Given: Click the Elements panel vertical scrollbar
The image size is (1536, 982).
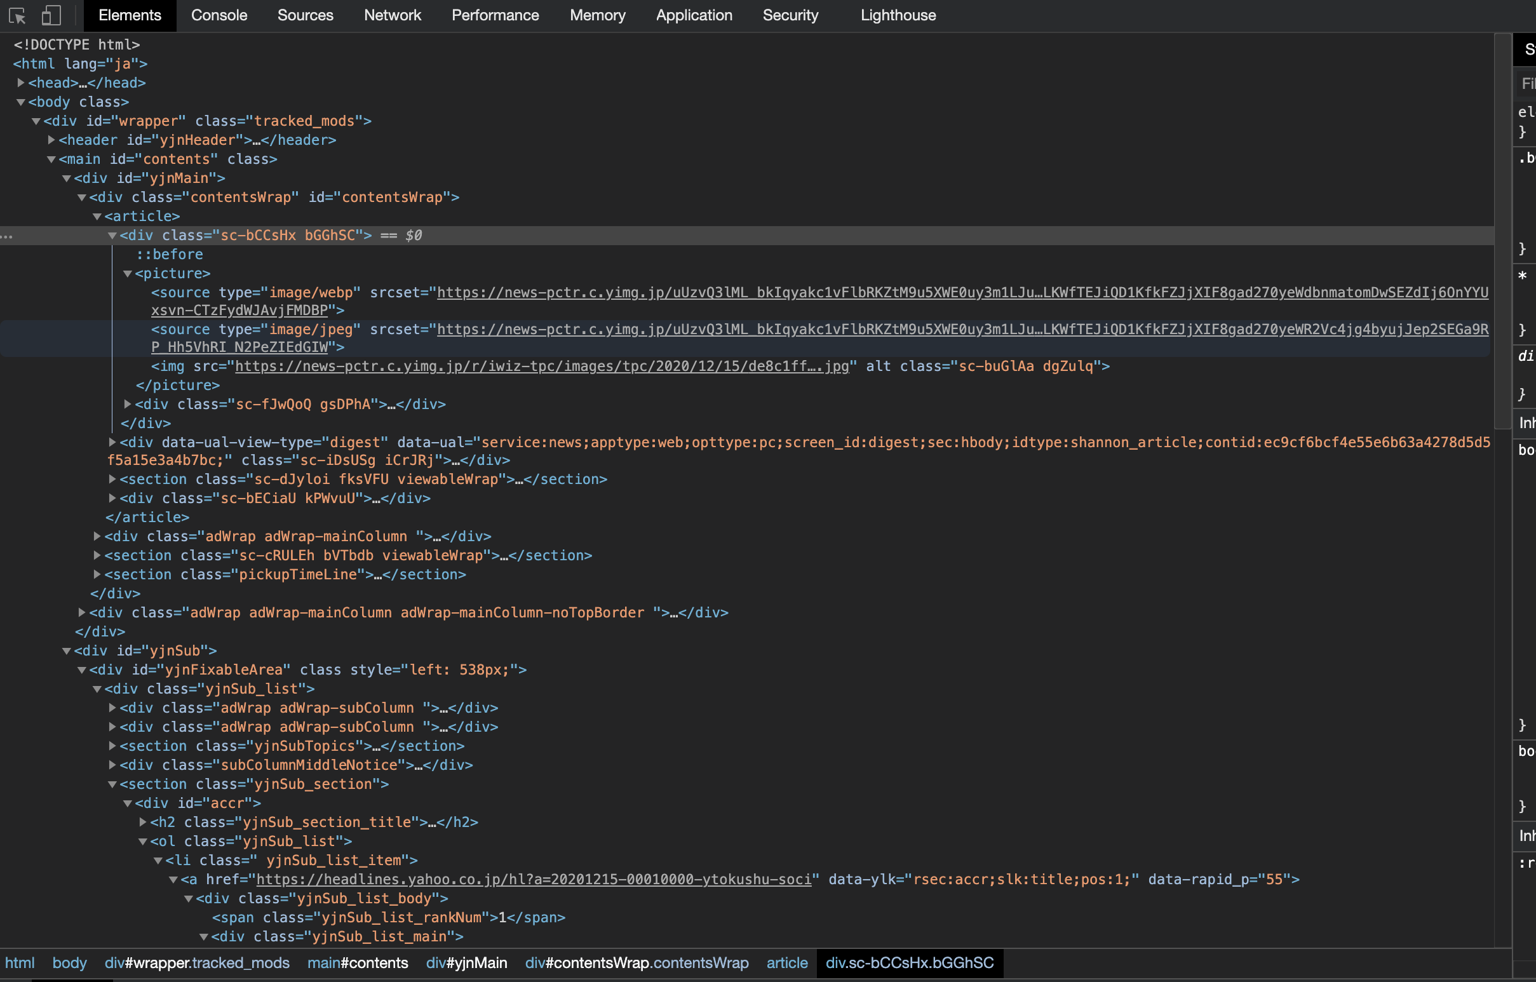Looking at the screenshot, I should (x=1502, y=229).
